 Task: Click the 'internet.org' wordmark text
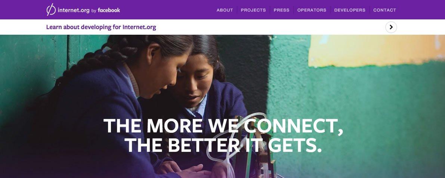[74, 10]
